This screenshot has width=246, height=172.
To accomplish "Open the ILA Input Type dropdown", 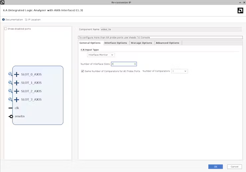I will (101, 55).
